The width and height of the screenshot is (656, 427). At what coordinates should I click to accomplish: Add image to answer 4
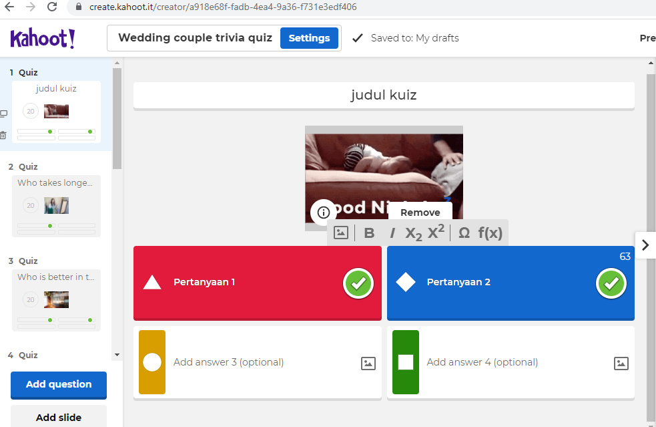tap(621, 364)
